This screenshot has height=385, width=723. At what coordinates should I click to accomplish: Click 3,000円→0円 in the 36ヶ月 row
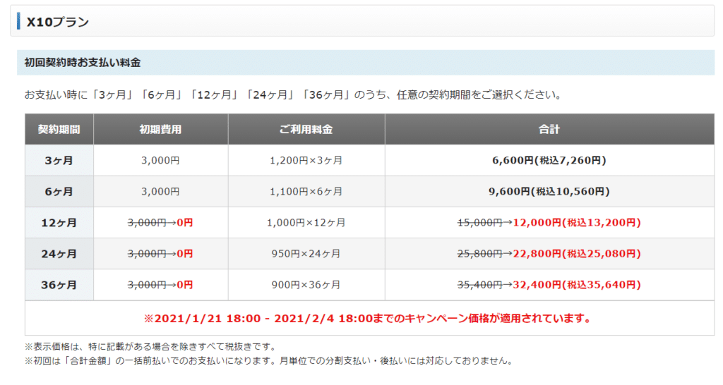click(x=160, y=285)
